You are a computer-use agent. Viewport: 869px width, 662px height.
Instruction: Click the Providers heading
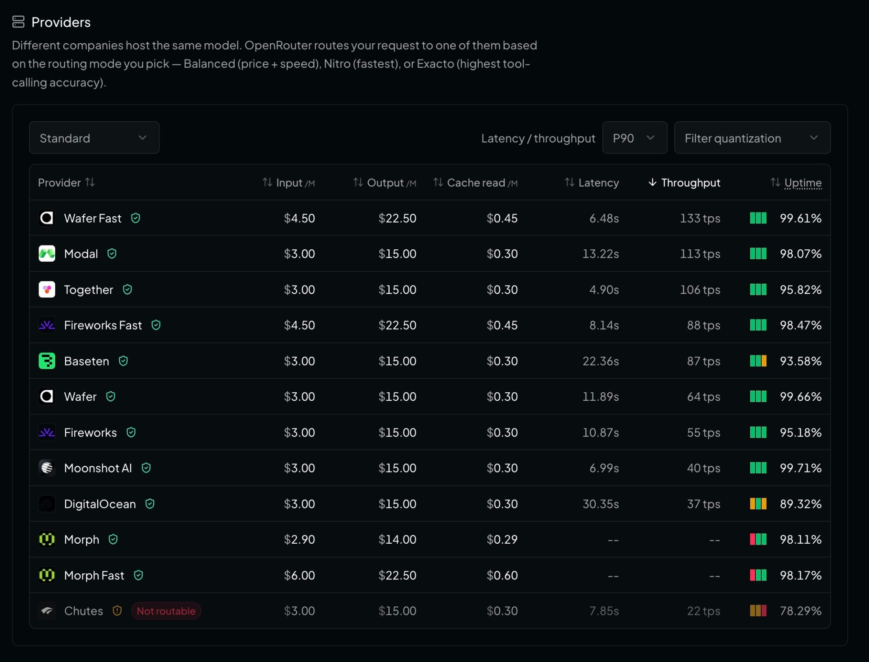[x=61, y=22]
